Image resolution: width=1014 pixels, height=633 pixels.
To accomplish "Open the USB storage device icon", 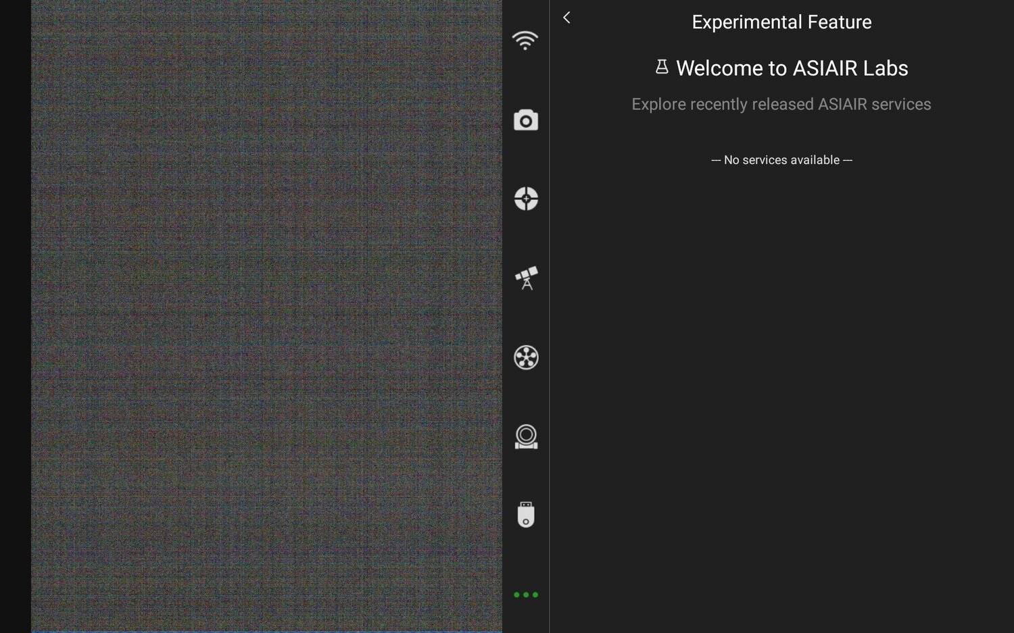I will pos(526,515).
